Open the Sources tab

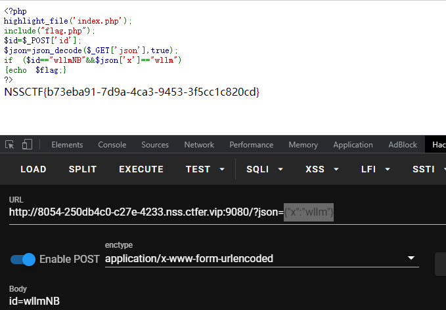pyautogui.click(x=155, y=145)
